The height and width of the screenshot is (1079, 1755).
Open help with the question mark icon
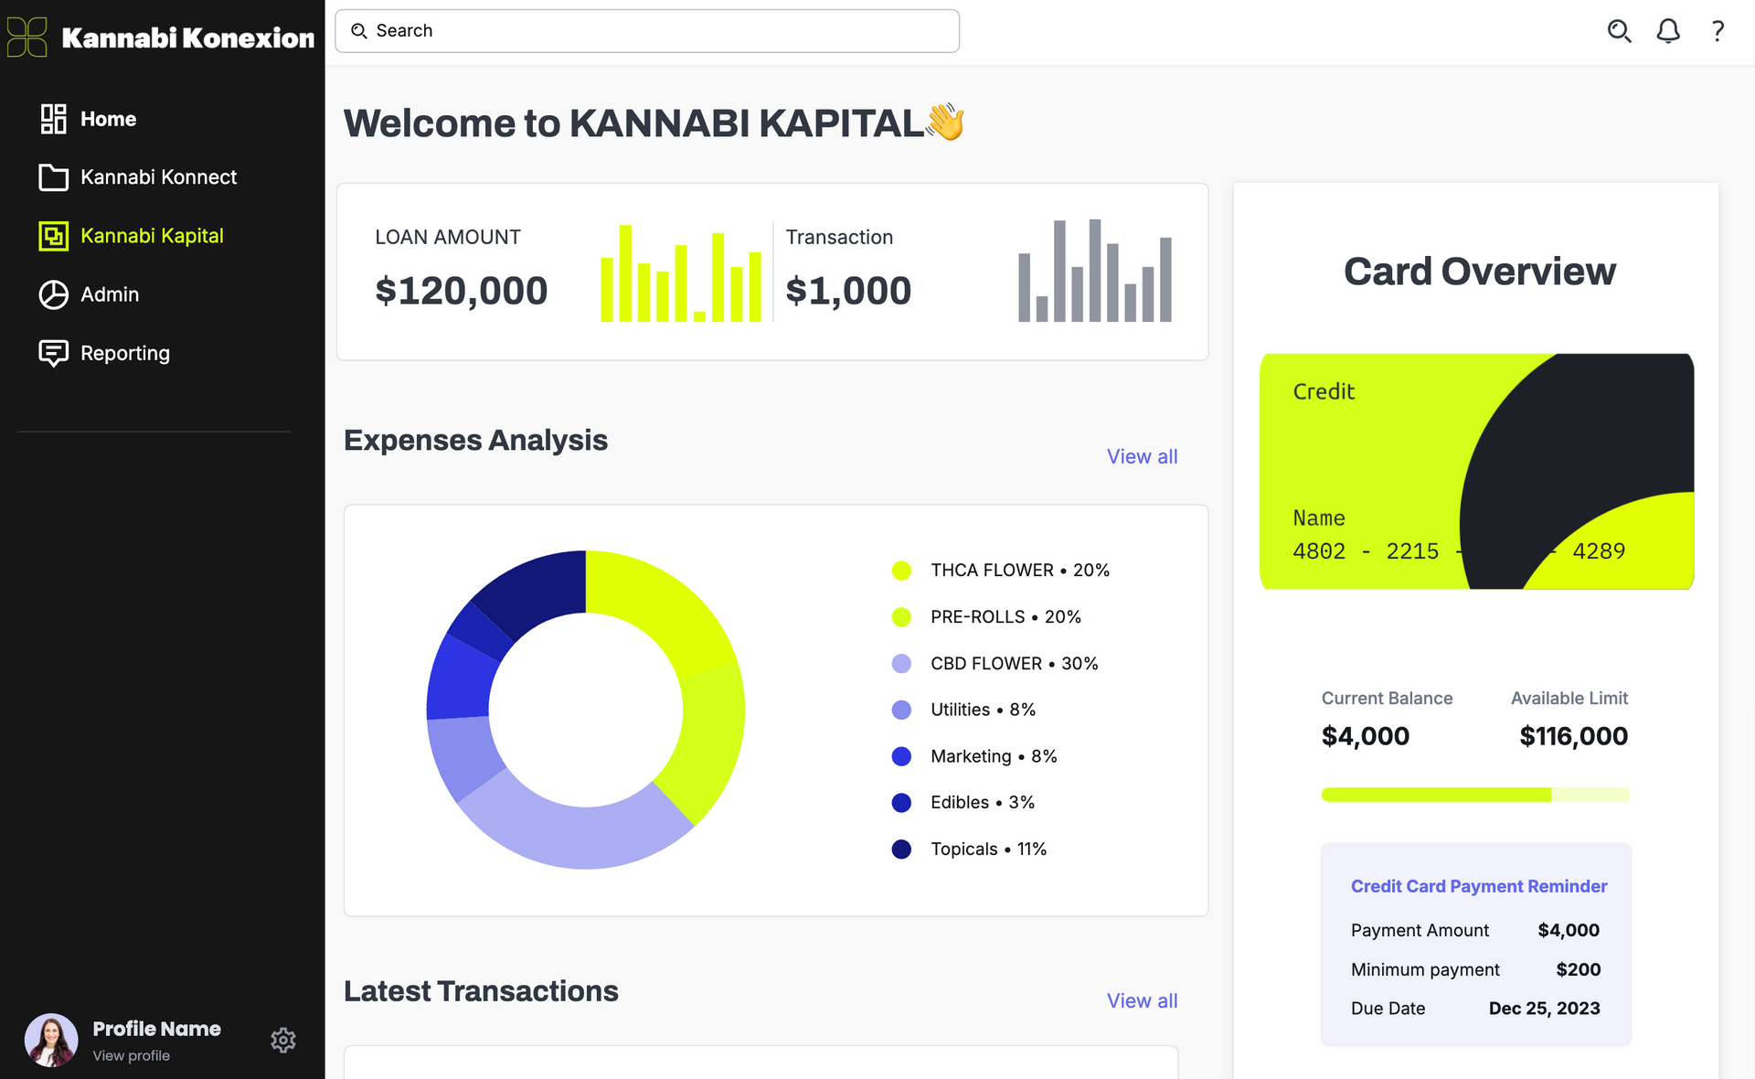pos(1717,30)
